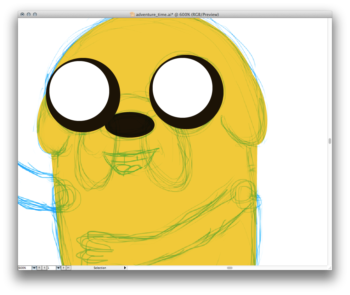
Task: Expand the status bar options arrow
Action: coord(125,268)
